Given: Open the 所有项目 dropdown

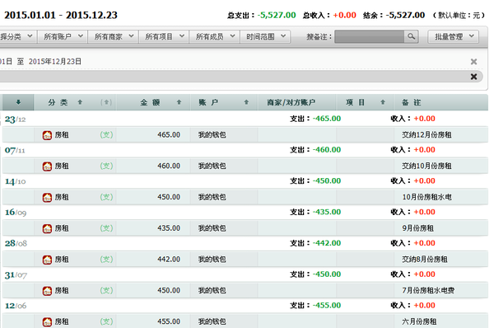Looking at the screenshot, I should pos(164,36).
